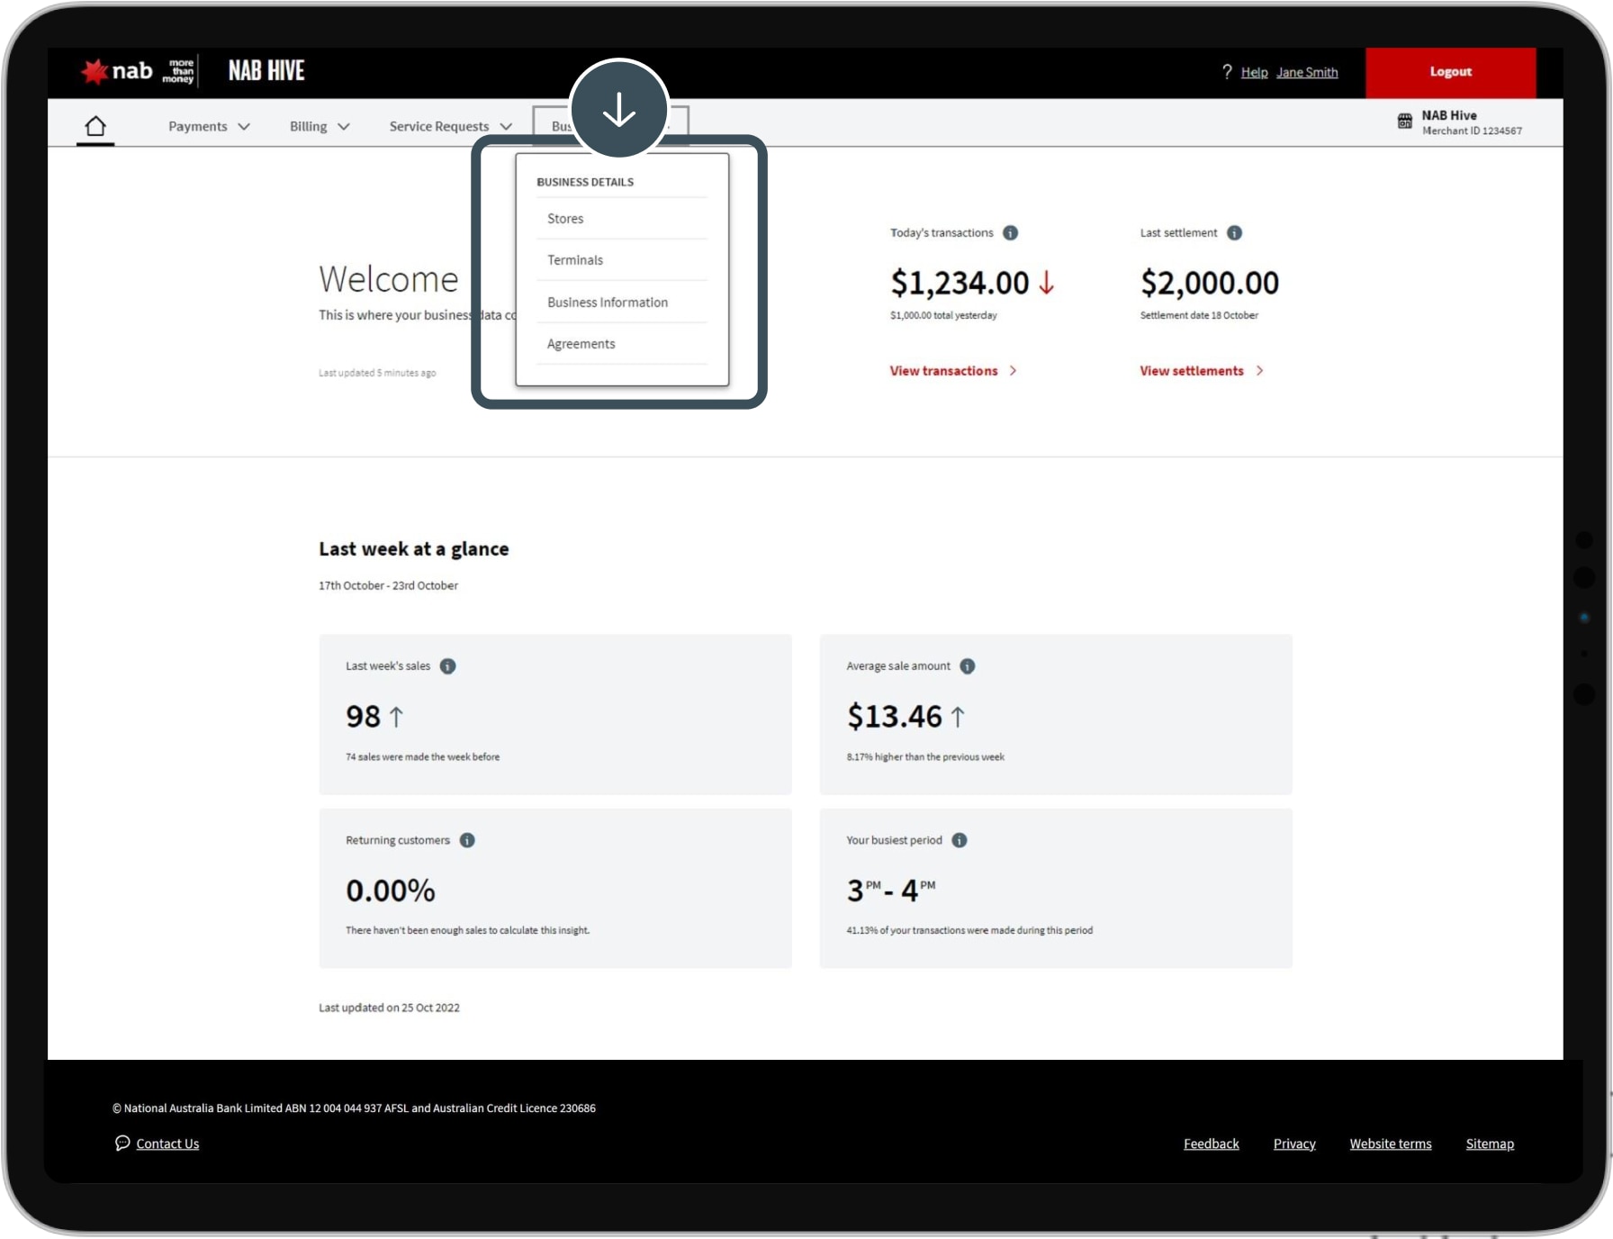Expand the Billing dropdown menu
The width and height of the screenshot is (1613, 1239).
pos(319,126)
